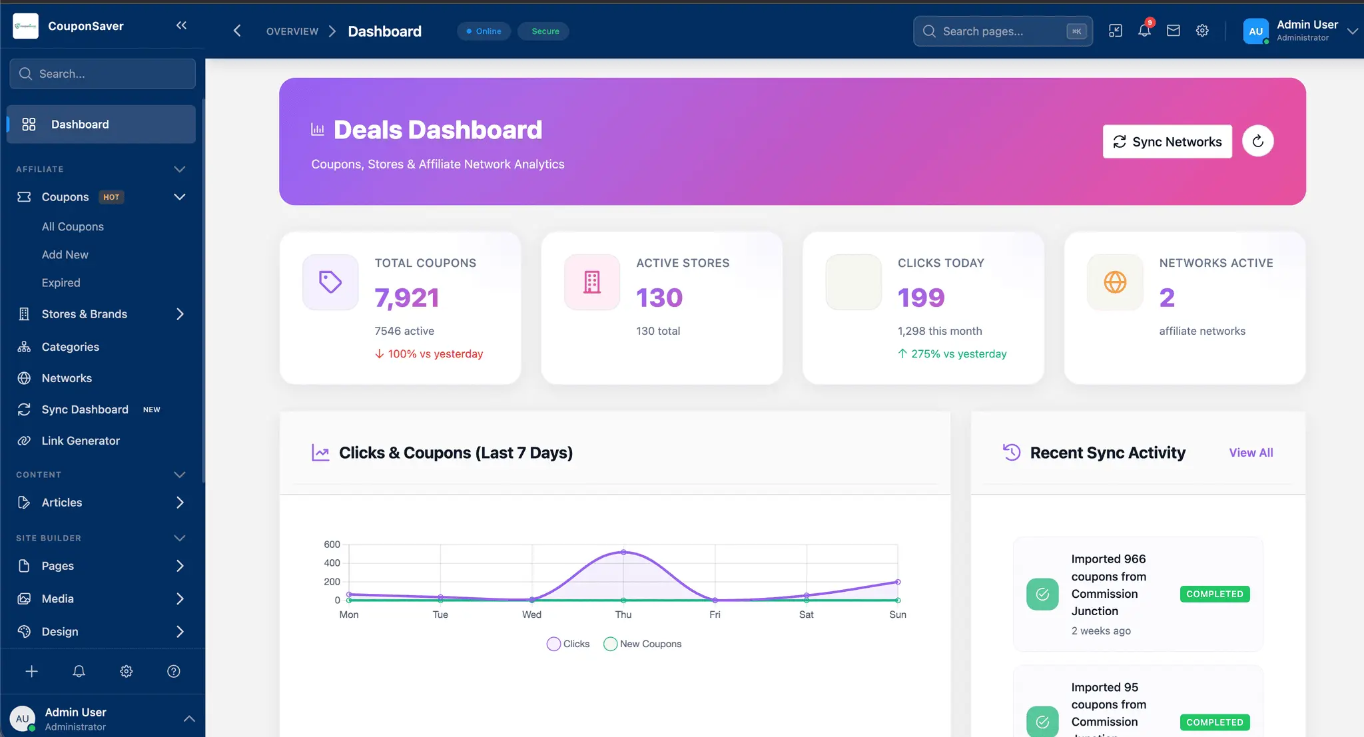Click the chart icon beside Clicks & Coupons
The width and height of the screenshot is (1364, 737).
point(320,453)
